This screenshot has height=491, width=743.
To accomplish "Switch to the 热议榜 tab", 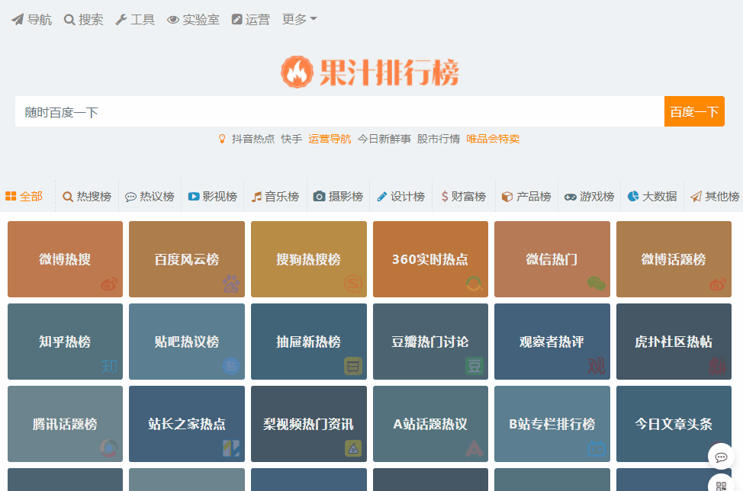I will (150, 196).
